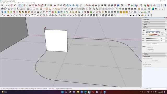The image size is (167, 94).
Task: Click the Light value input field
Action: [x=163, y=38]
